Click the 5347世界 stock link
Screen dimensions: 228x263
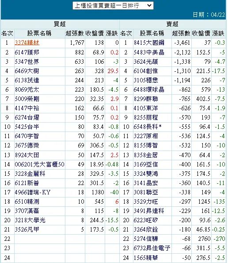[x=27, y=62]
